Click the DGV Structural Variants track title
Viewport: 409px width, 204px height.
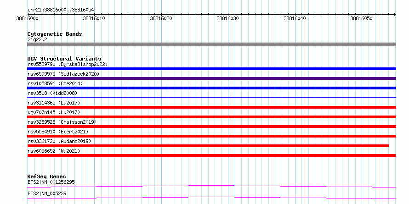coord(64,59)
